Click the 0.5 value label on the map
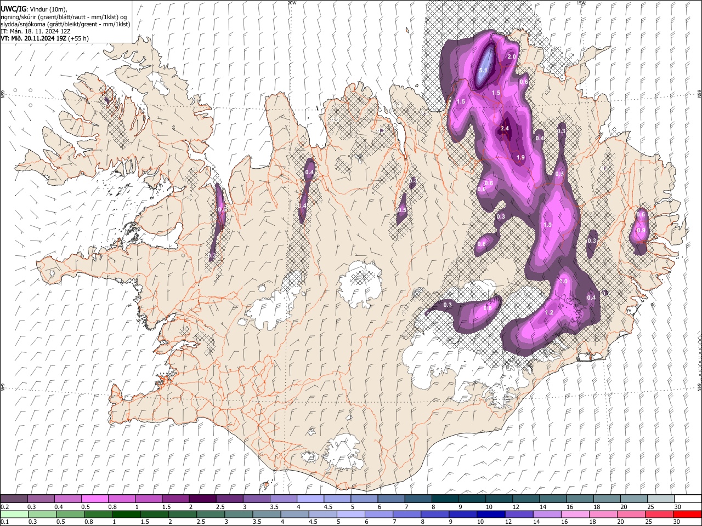Image resolution: width=702 pixels, height=526 pixels. (402, 210)
